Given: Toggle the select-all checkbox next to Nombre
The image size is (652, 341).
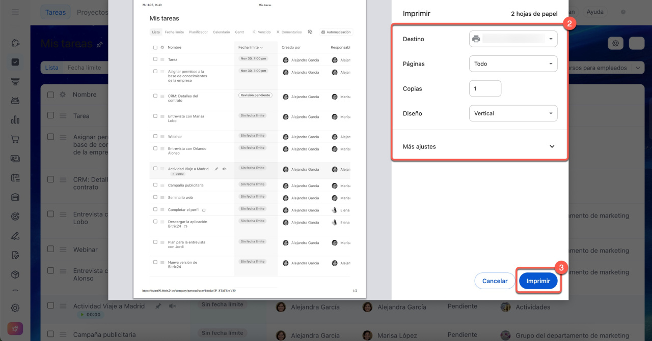Looking at the screenshot, I should 50,95.
